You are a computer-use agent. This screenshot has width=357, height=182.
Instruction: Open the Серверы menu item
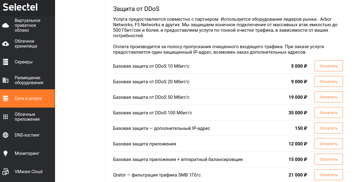pos(24,62)
